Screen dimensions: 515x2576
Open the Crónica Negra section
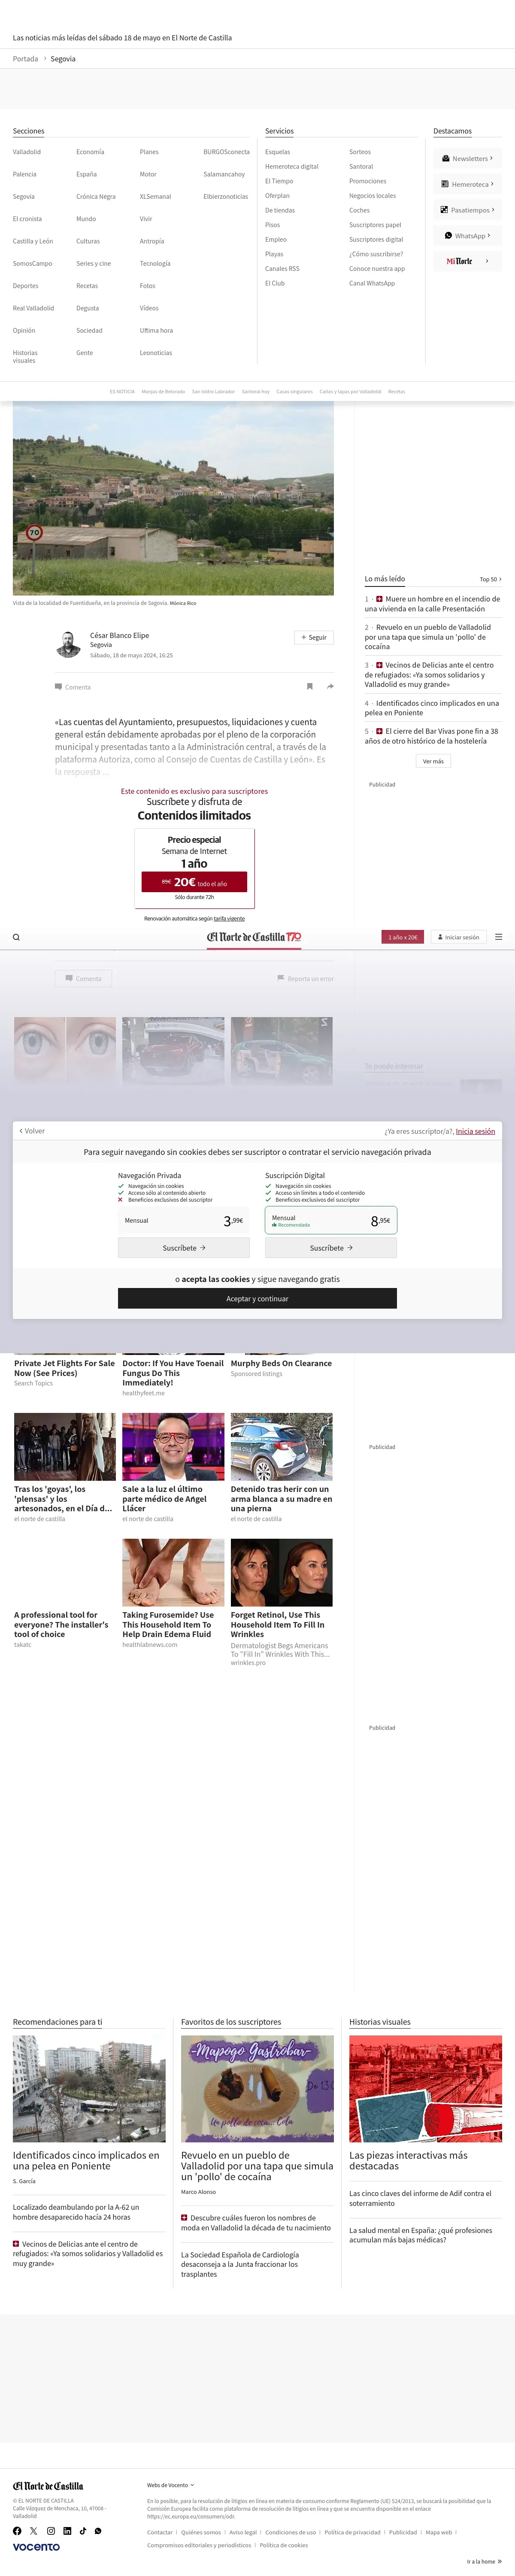(x=96, y=197)
